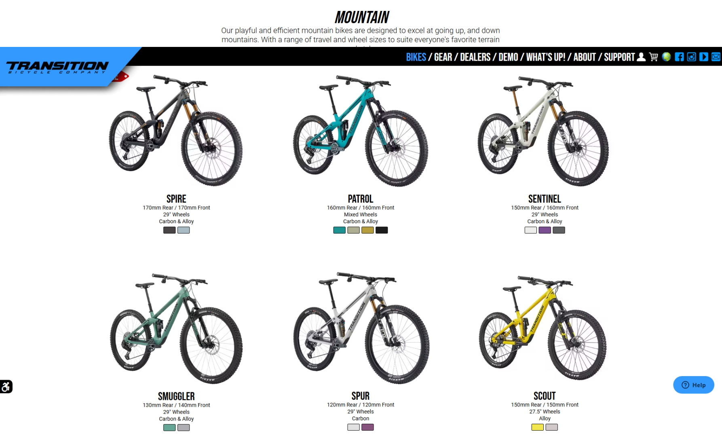Open the BIKES menu item
722x440 pixels.
[x=416, y=57]
